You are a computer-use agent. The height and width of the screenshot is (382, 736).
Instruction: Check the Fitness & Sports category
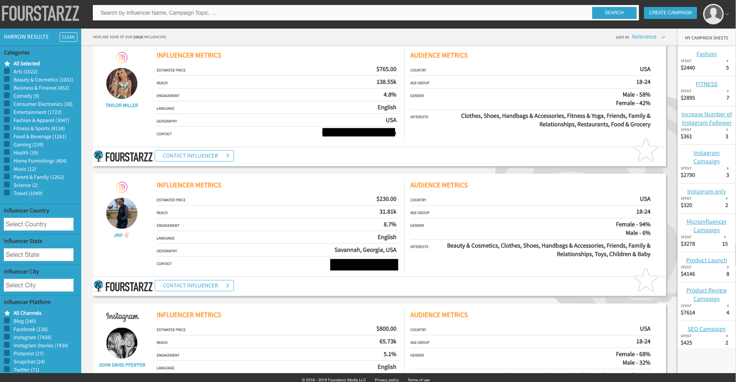pyautogui.click(x=7, y=128)
